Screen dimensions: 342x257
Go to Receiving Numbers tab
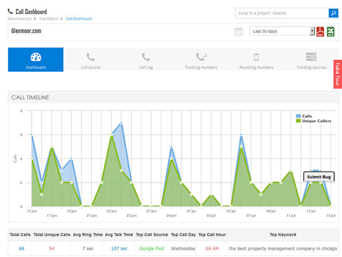pos(256,60)
